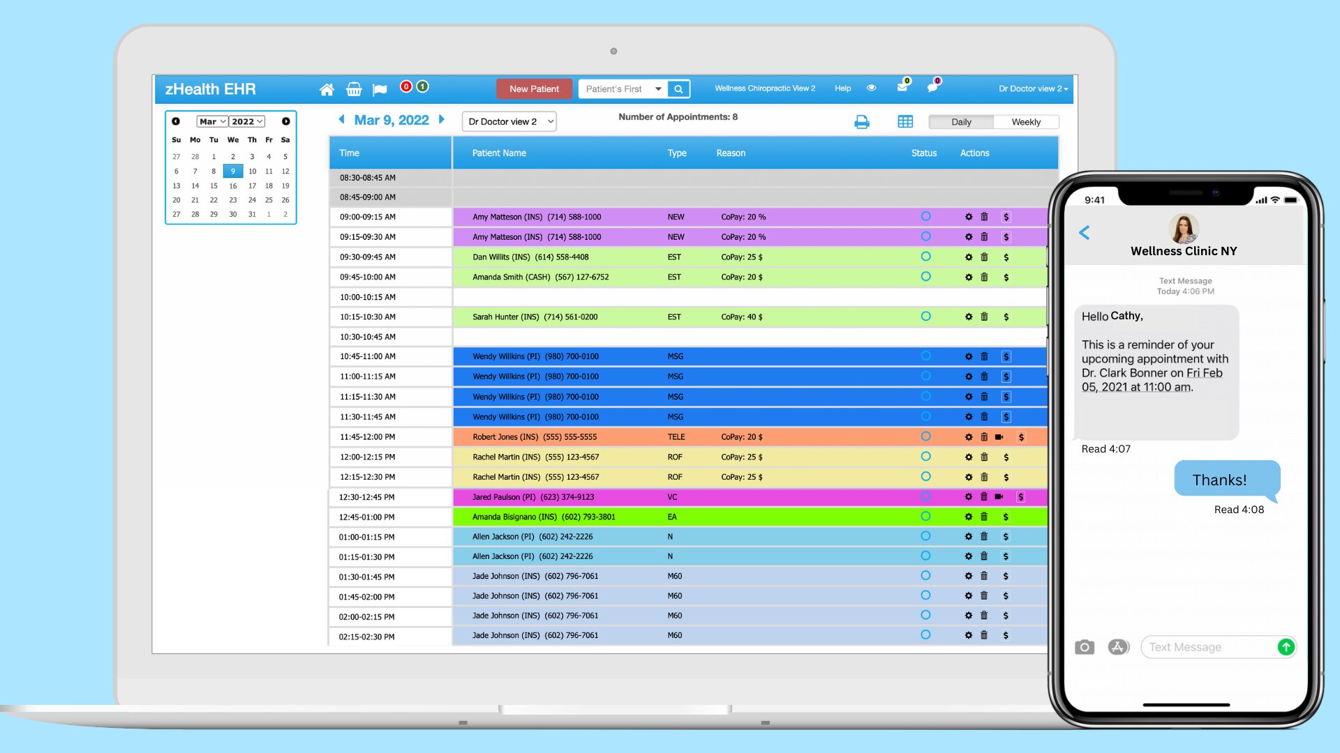Delete Dan Willits appointment via trash icon

coord(984,257)
